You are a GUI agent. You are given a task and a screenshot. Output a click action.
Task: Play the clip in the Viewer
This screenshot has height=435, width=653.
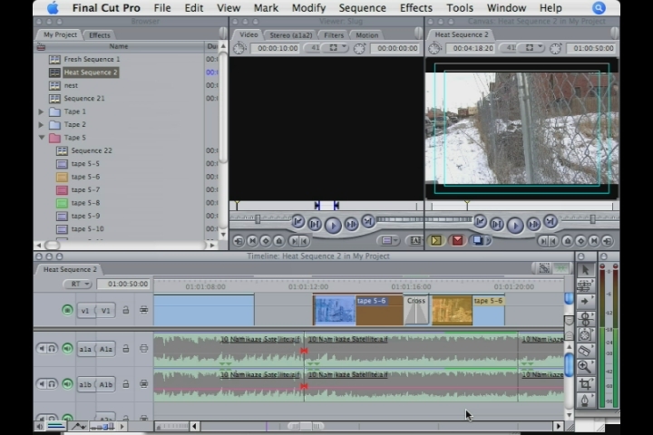point(333,225)
